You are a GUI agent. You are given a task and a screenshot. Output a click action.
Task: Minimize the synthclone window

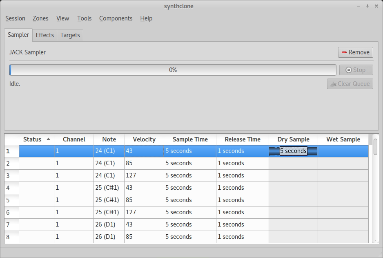pyautogui.click(x=359, y=6)
